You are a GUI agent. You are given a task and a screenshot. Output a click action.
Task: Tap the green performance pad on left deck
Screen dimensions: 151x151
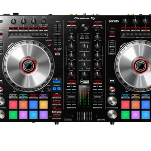click(13, 115)
